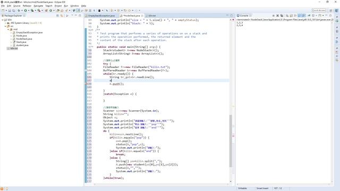Select the Console view tab
The width and height of the screenshot is (340, 191).
point(244,15)
